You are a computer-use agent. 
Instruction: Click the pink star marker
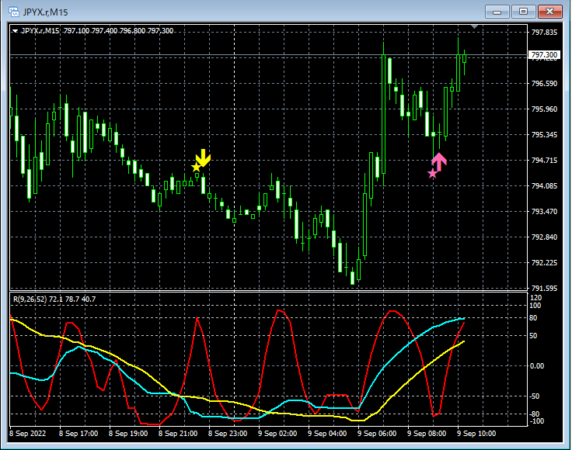point(432,174)
